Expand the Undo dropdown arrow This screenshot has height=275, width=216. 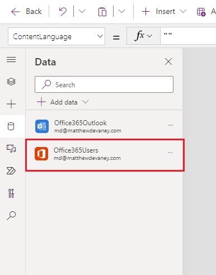(82, 11)
